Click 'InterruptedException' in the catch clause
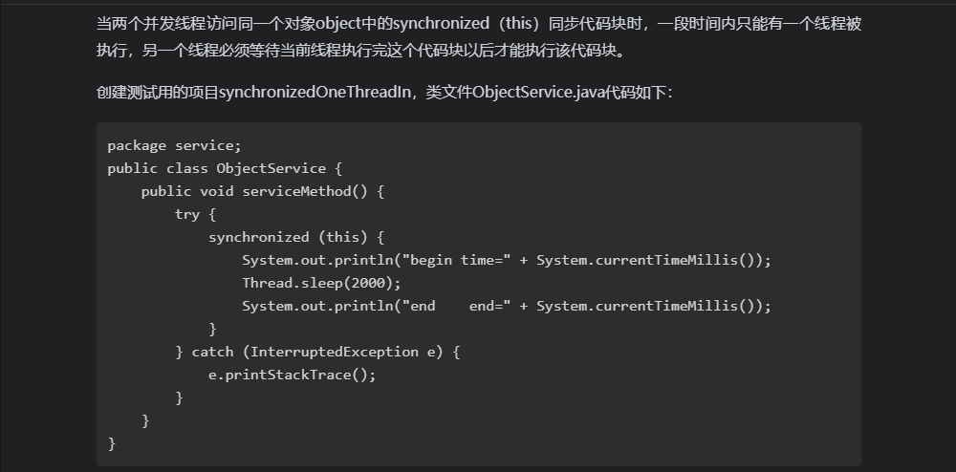956x472 pixels. click(335, 352)
